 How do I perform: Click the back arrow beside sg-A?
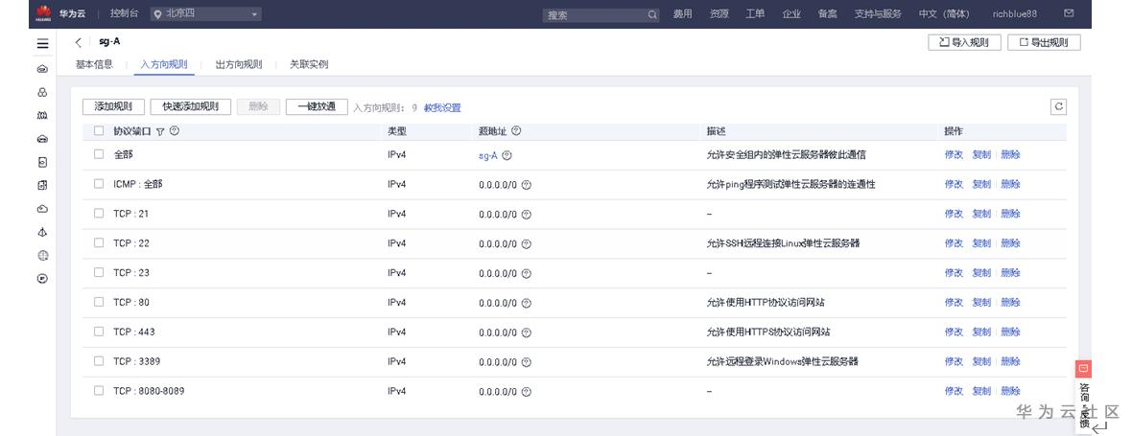click(78, 42)
